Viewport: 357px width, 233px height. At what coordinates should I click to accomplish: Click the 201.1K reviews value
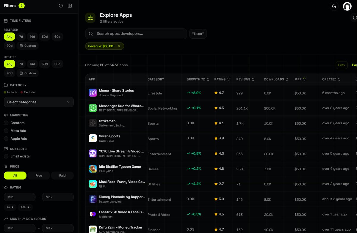click(242, 108)
